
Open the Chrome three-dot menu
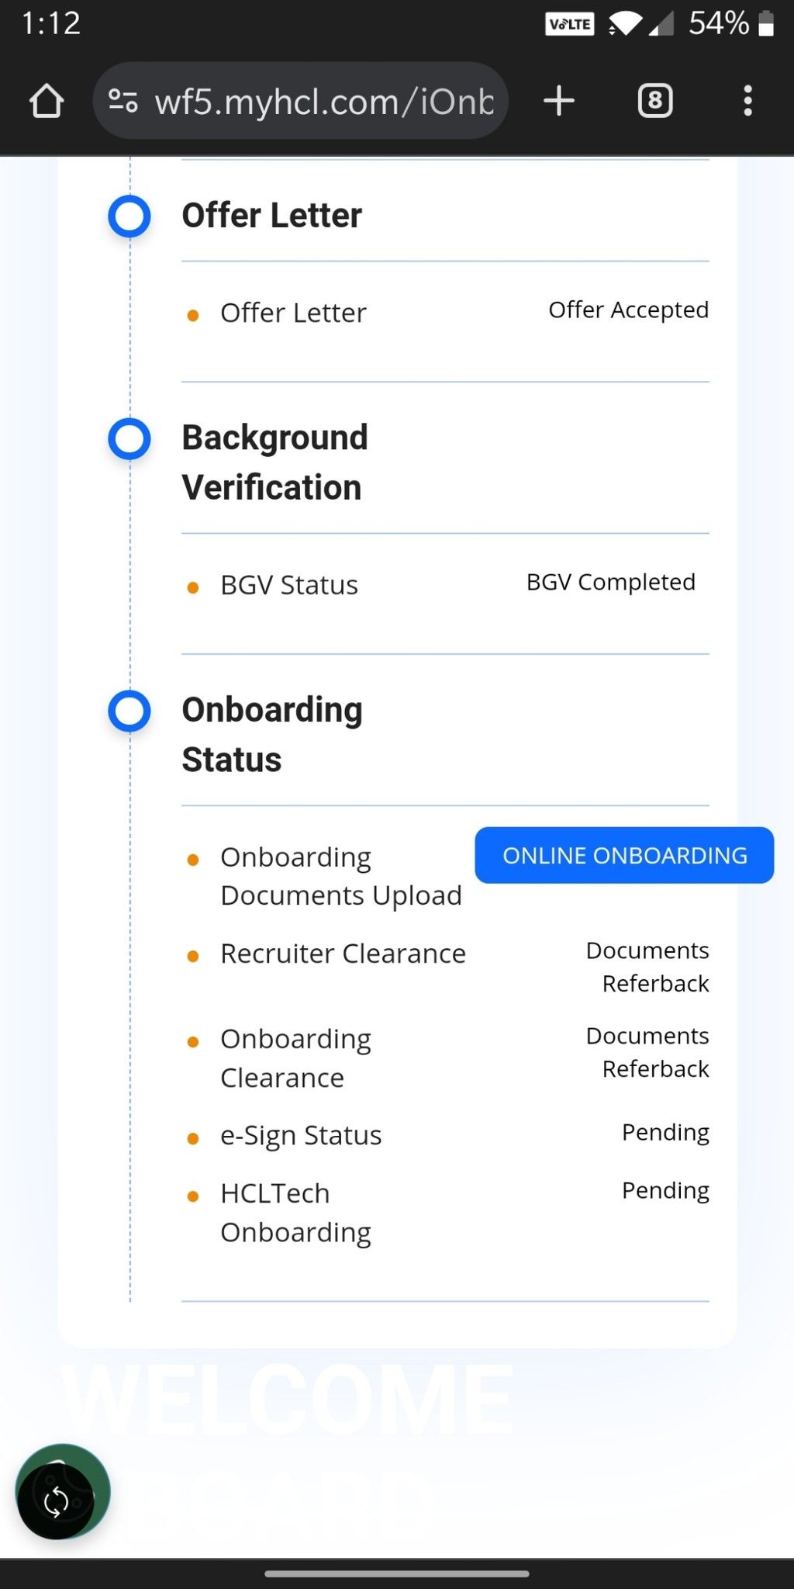pos(747,100)
